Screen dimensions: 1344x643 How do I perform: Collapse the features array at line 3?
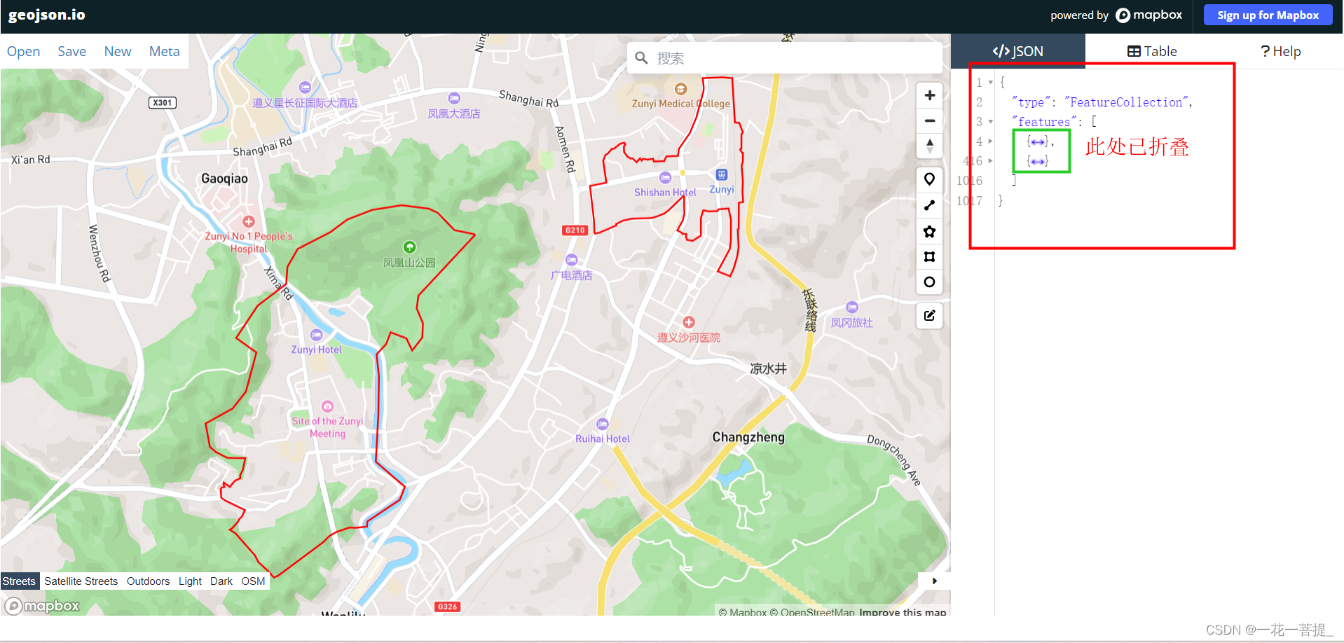(990, 121)
